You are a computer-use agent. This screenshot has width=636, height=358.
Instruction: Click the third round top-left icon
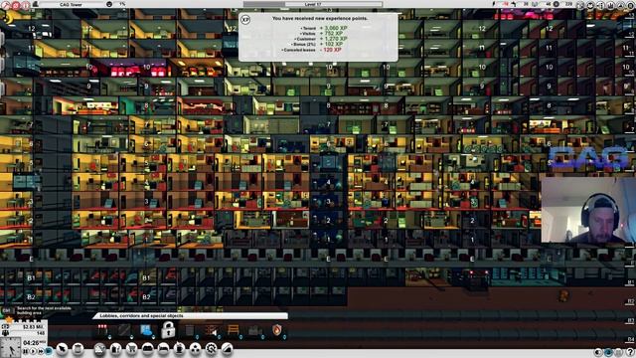26,5
